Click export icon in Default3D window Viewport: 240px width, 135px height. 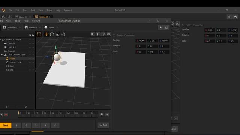click(x=235, y=17)
